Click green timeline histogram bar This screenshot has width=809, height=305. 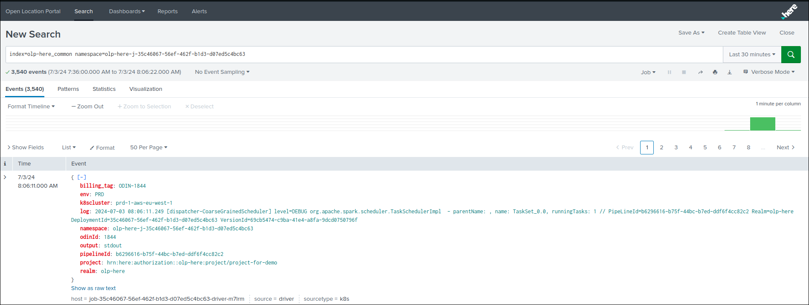pyautogui.click(x=763, y=124)
